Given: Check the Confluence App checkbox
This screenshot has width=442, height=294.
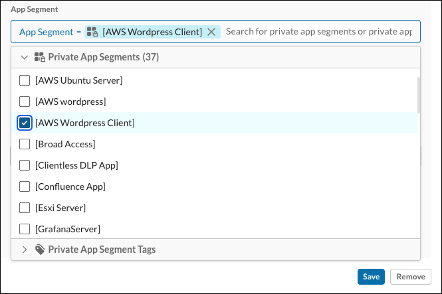Looking at the screenshot, I should coord(25,186).
